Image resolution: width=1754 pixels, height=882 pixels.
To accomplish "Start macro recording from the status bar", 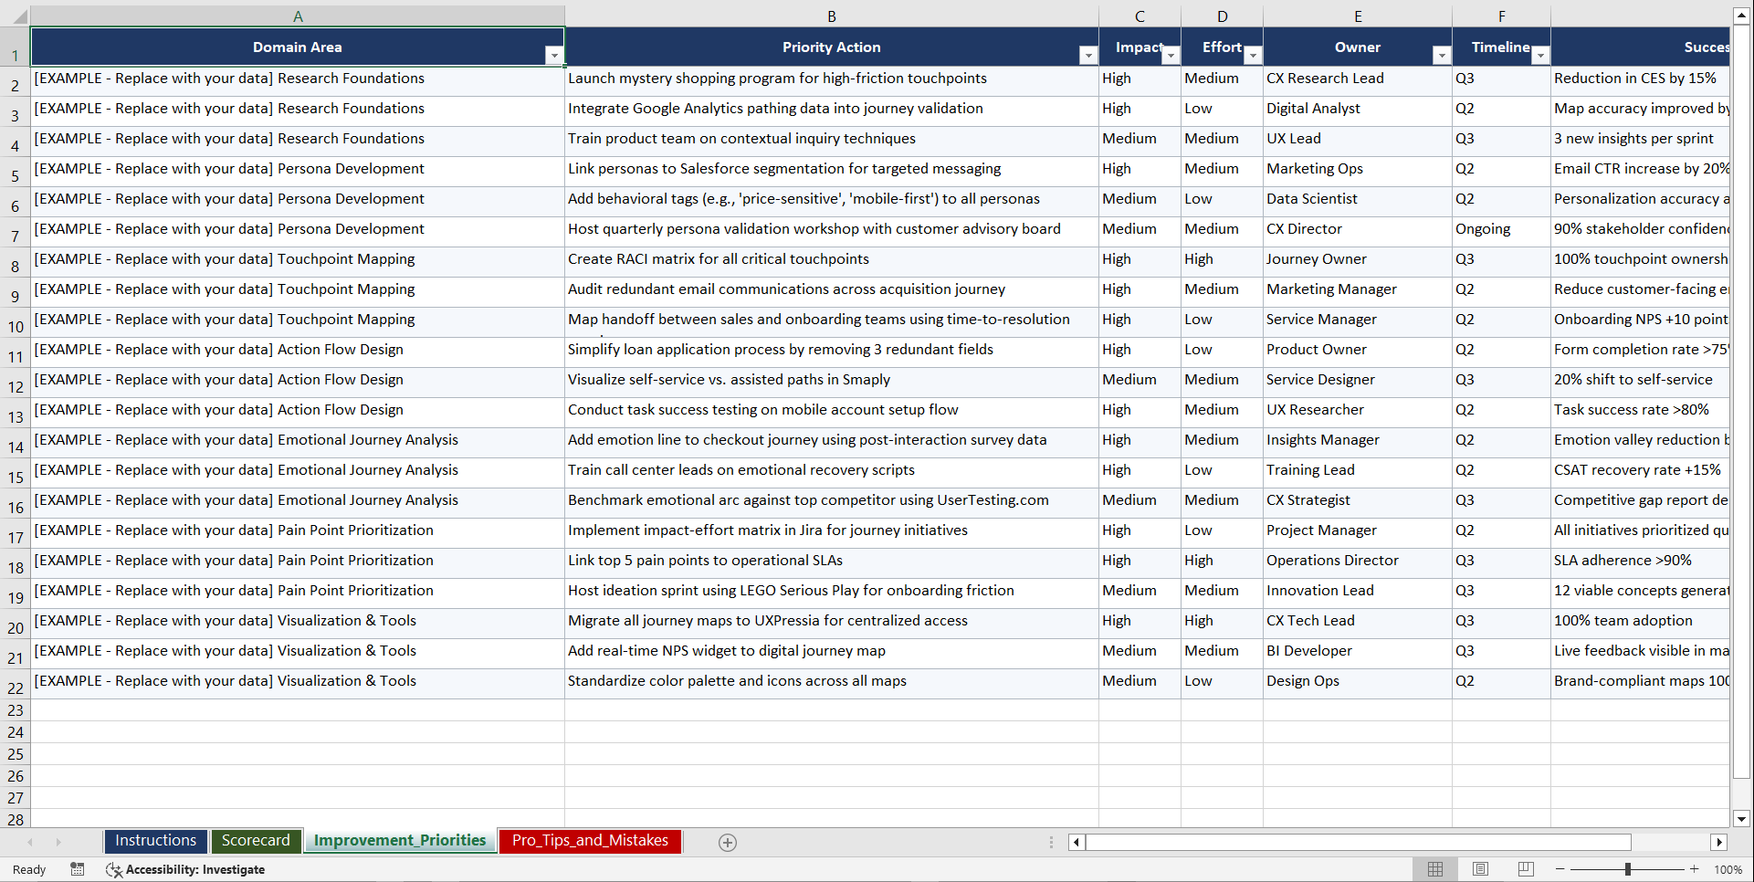I will tap(78, 869).
